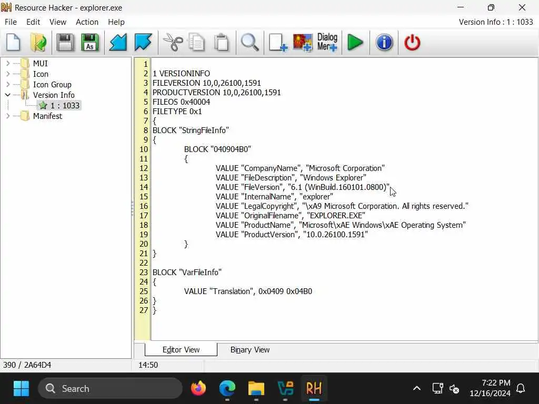
Task: Click the Resource Hacker title bar icon
Action: [6, 7]
